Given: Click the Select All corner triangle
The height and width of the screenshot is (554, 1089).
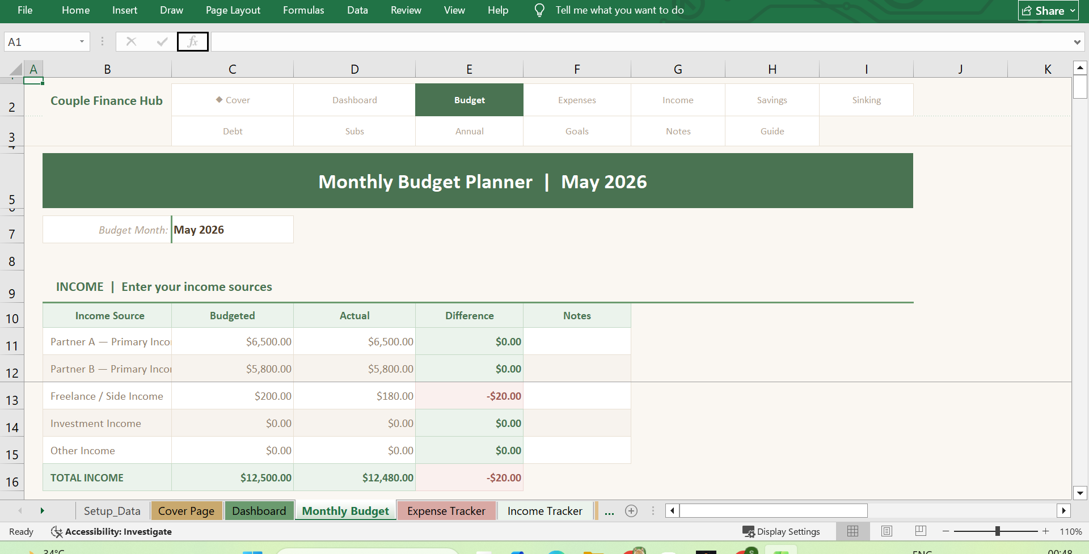Looking at the screenshot, I should click(16, 69).
